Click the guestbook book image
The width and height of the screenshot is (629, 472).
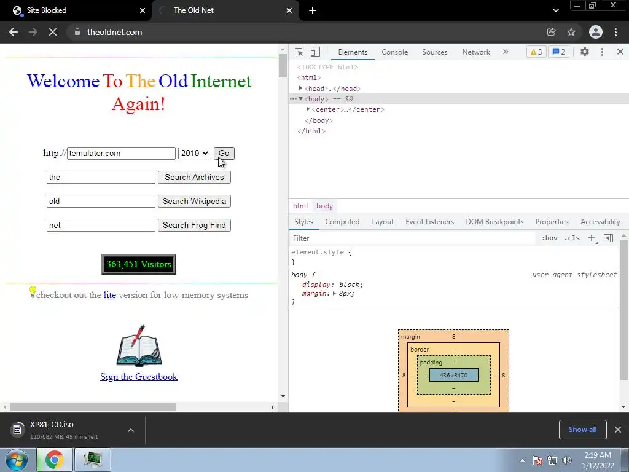point(139,345)
